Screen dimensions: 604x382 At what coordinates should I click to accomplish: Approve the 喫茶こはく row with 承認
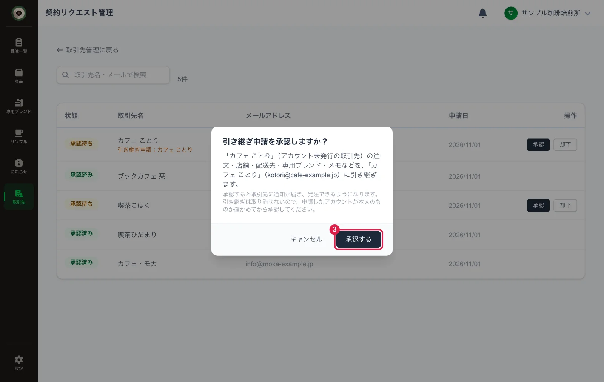point(538,206)
